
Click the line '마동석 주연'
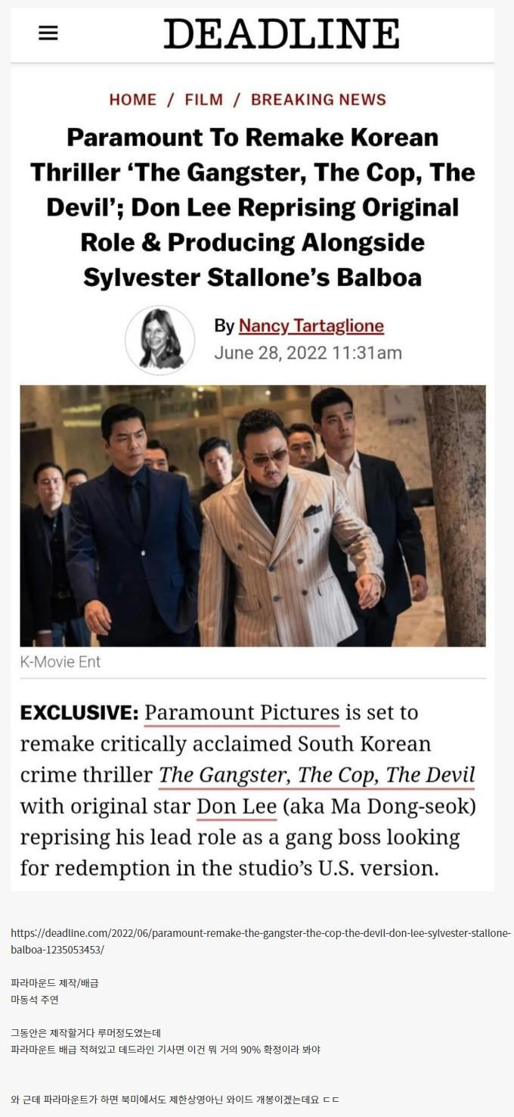pos(35,1000)
